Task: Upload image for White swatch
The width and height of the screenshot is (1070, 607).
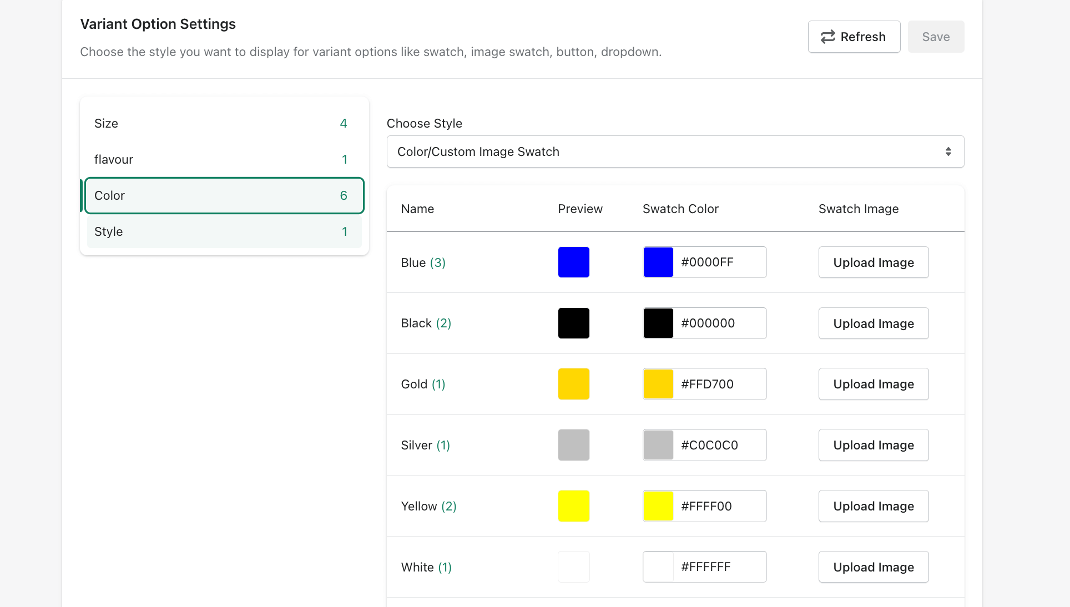Action: pos(874,567)
